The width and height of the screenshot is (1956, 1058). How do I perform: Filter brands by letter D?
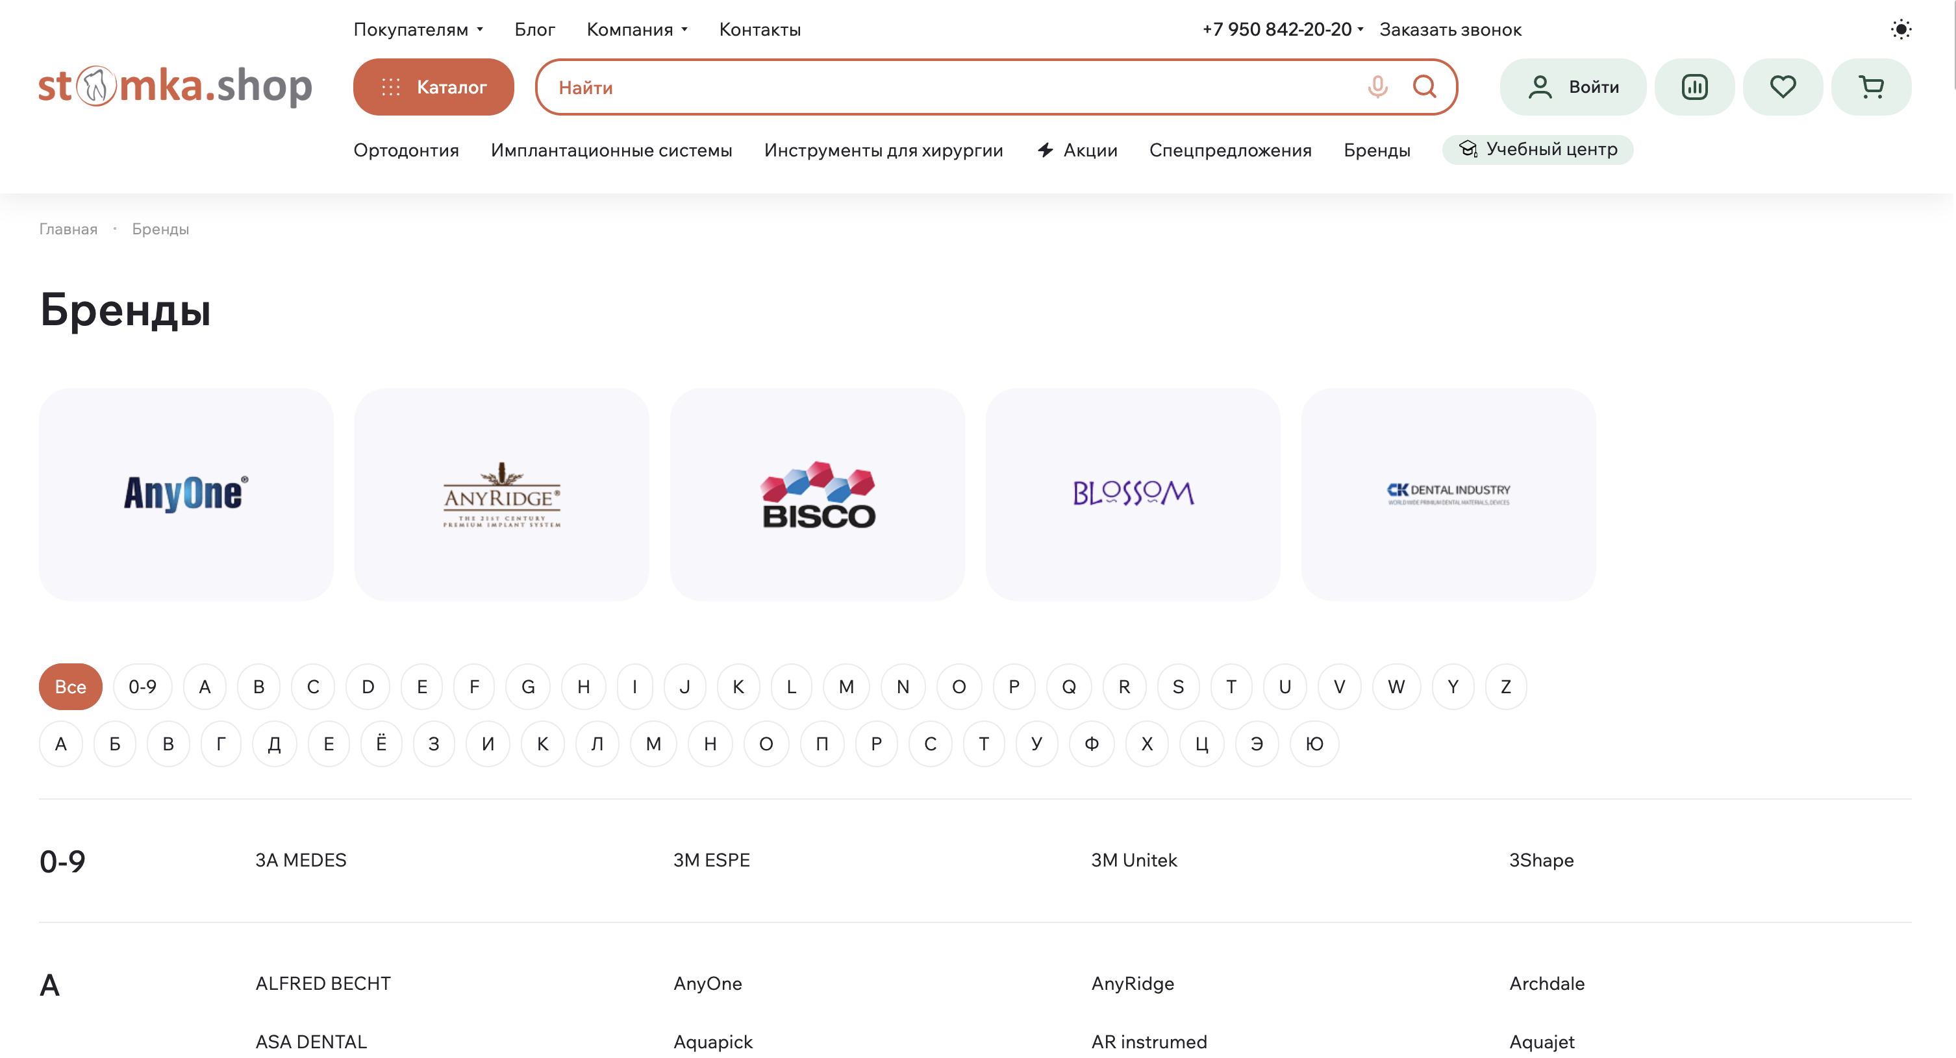point(368,686)
